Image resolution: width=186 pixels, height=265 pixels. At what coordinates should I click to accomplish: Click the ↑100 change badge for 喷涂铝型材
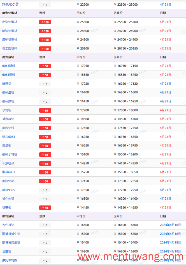coord(45,31)
